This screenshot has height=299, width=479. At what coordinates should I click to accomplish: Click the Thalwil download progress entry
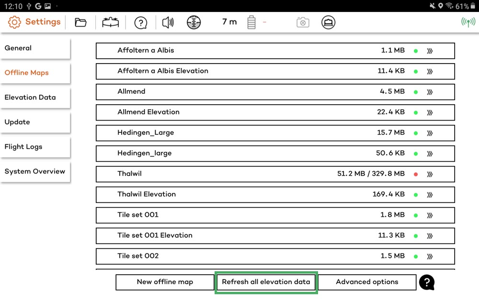[275, 174]
